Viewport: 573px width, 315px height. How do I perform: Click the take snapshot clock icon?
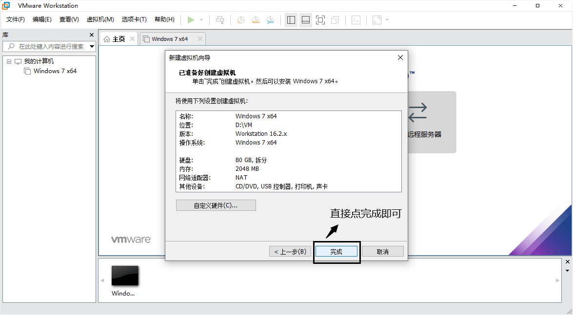pyautogui.click(x=240, y=19)
